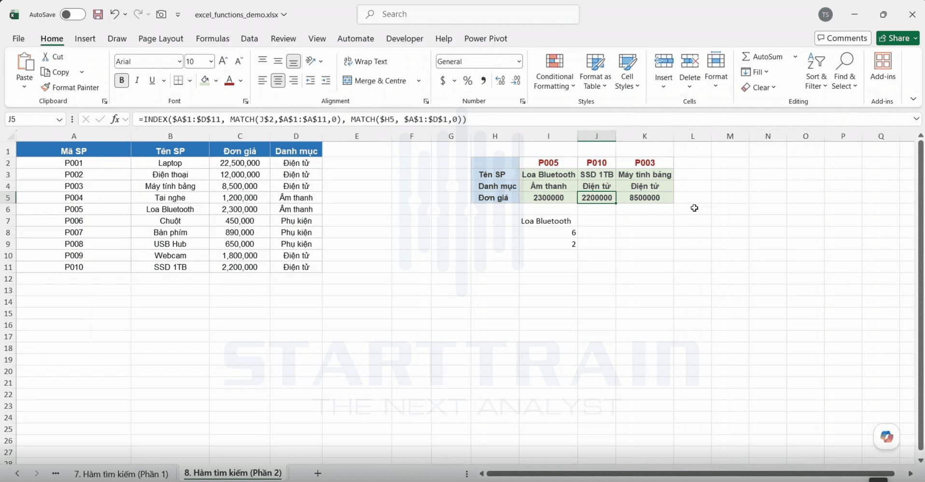This screenshot has width=925, height=482.
Task: Click the Fill Color bucket swatch
Action: [x=205, y=80]
